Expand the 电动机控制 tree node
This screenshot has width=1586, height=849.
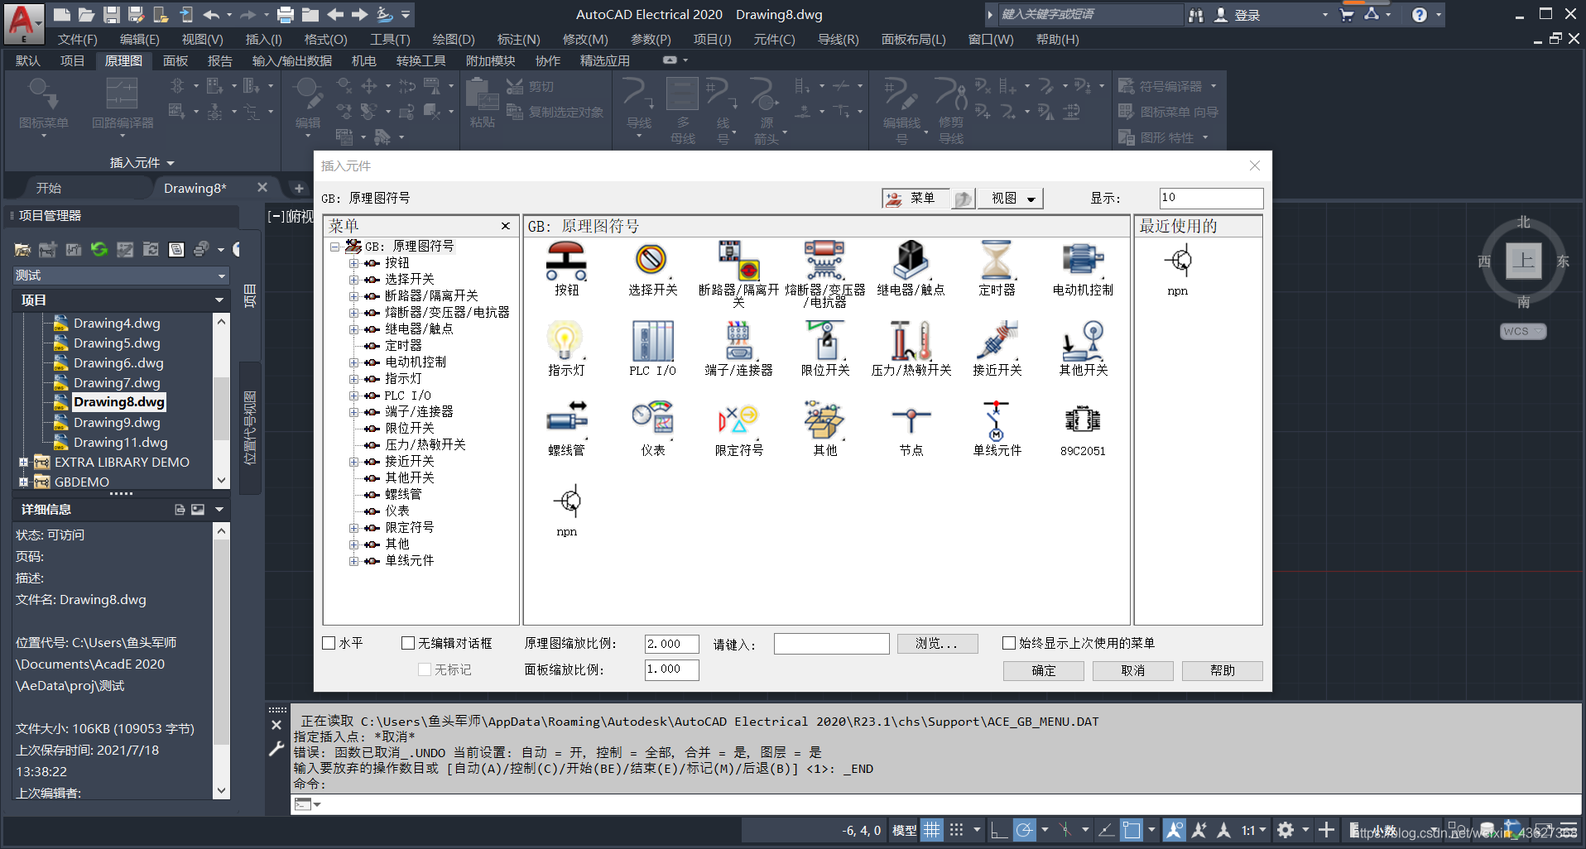click(353, 362)
